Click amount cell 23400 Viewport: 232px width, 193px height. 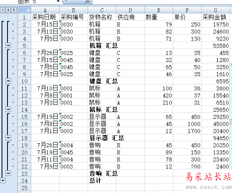point(215,159)
